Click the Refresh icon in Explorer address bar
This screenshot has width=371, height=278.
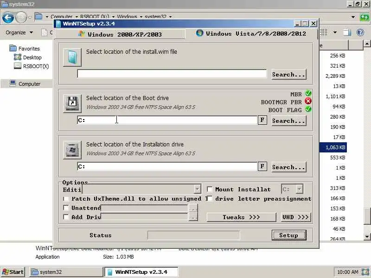tap(365, 17)
